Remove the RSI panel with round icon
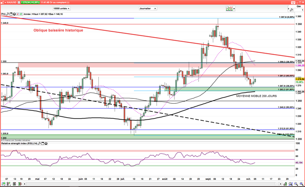Screen dimensions: 305x187 pos(46,144)
